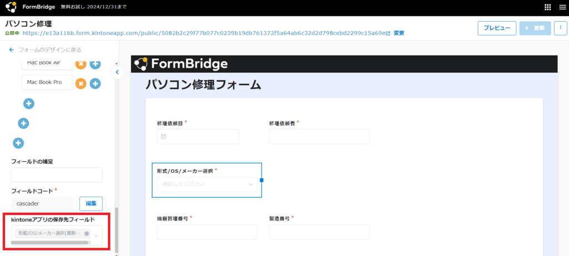The height and width of the screenshot is (256, 569).
Task: Expand the kintoneアプリの保存先フィールド dropdown
Action: (x=97, y=235)
